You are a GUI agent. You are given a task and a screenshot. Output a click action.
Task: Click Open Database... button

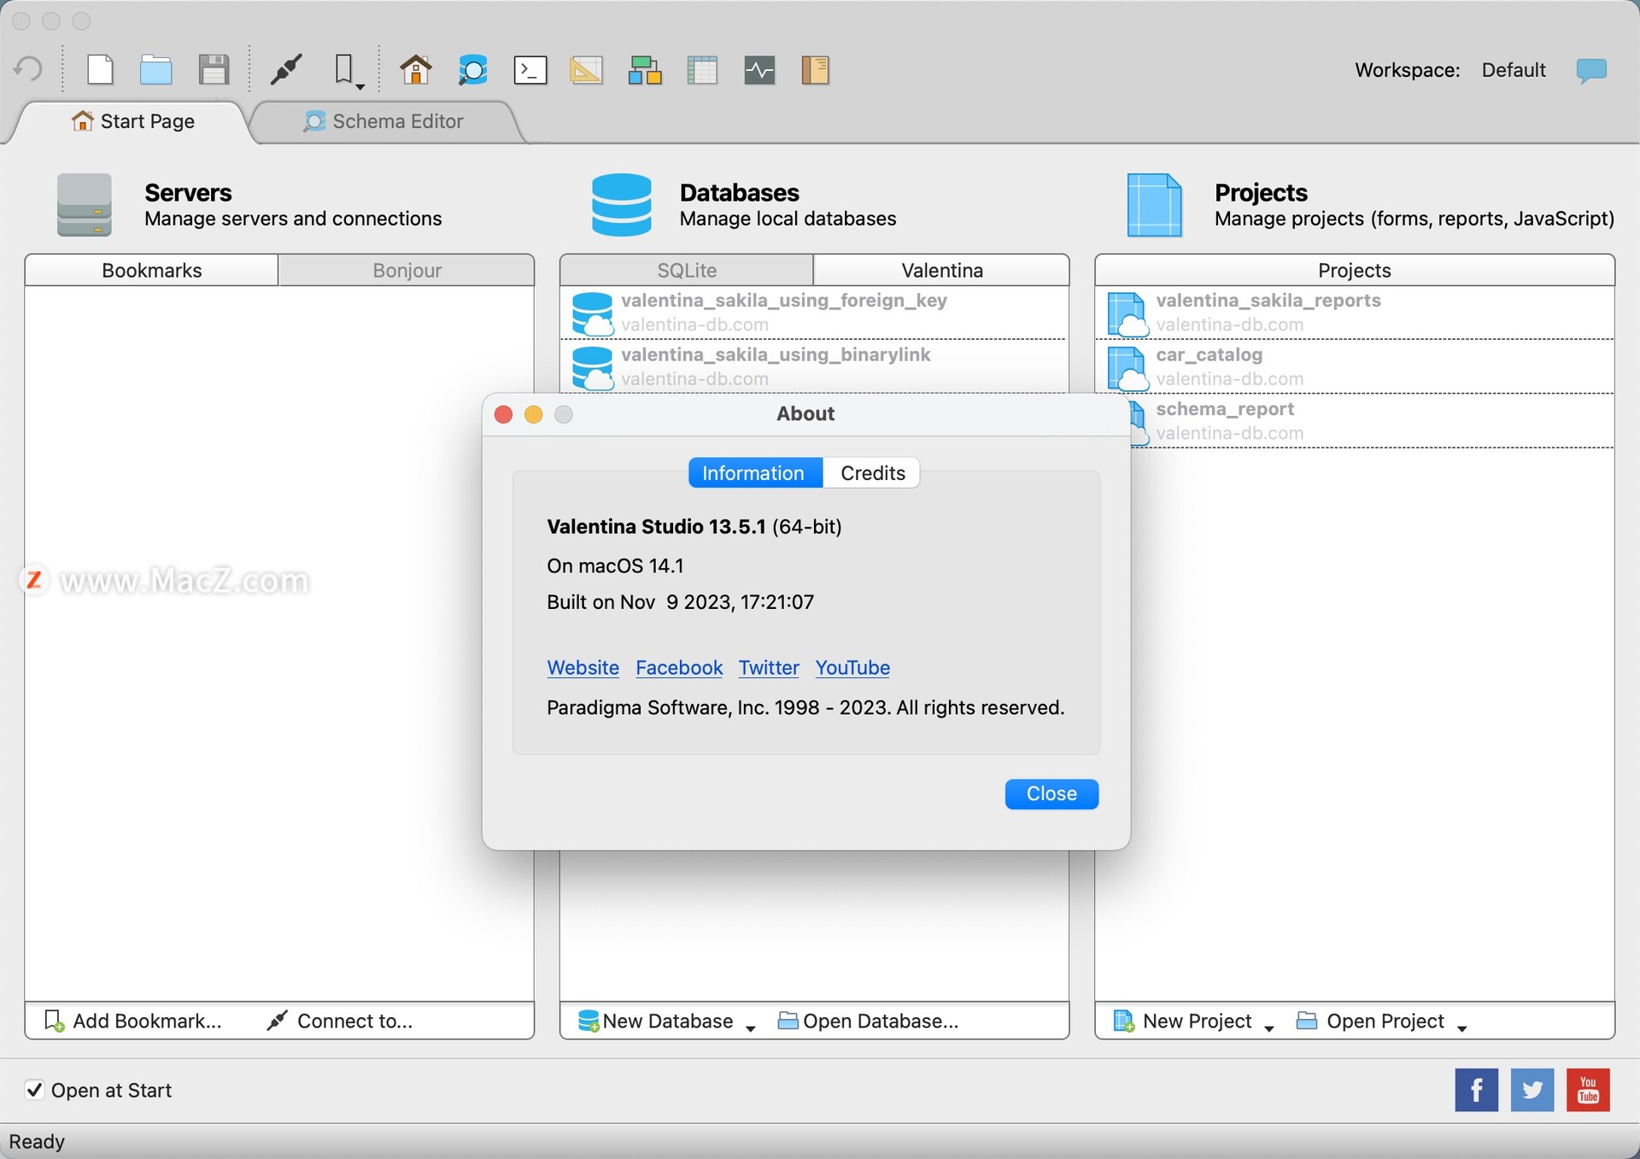click(x=868, y=1021)
